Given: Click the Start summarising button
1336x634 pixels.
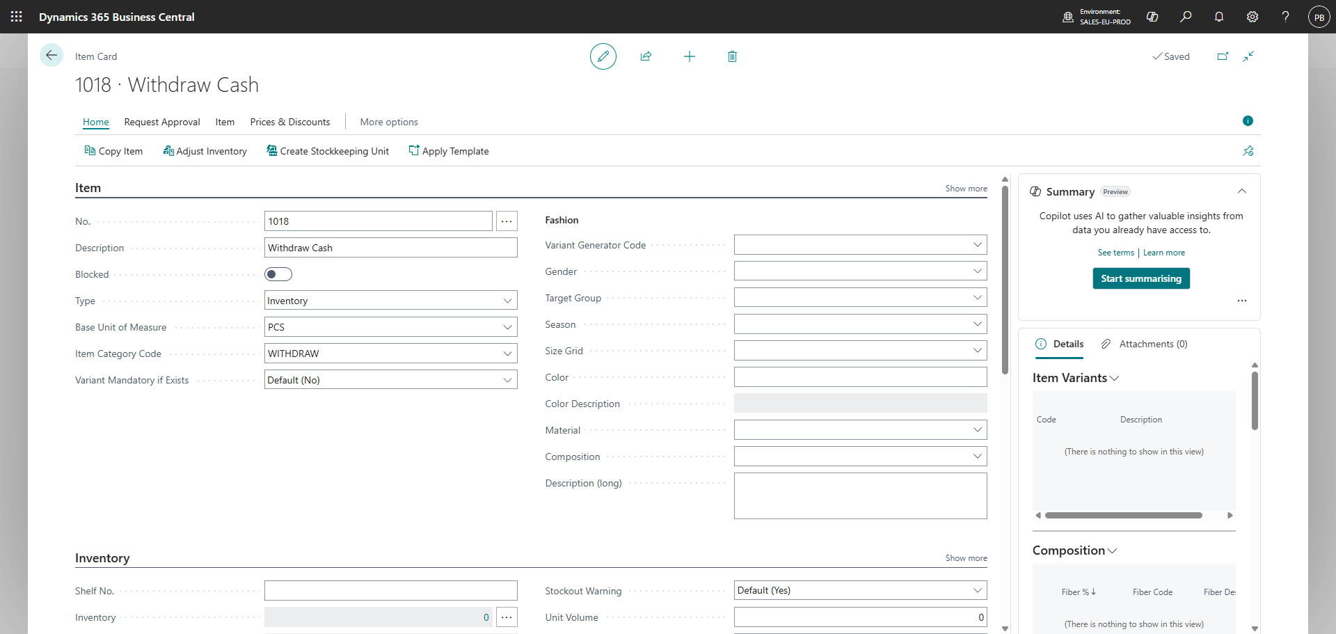Looking at the screenshot, I should pos(1141,278).
